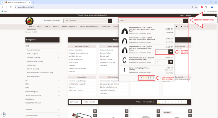Open the Artikel pro Seite dropdown
This screenshot has width=218, height=118.
click(90, 102)
